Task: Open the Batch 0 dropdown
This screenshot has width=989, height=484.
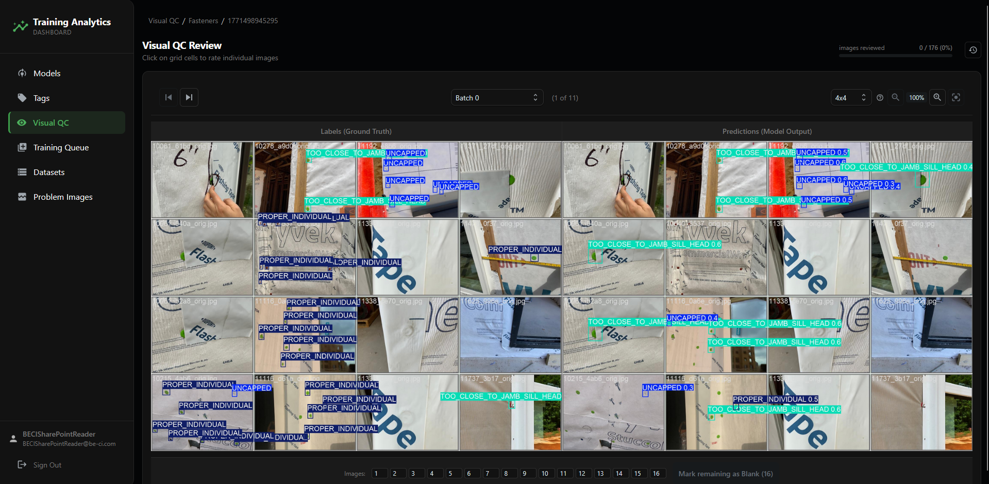Action: click(497, 98)
